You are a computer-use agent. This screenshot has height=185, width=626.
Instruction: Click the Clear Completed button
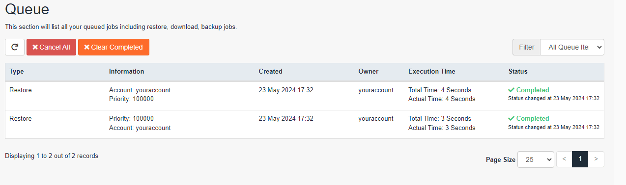click(114, 47)
